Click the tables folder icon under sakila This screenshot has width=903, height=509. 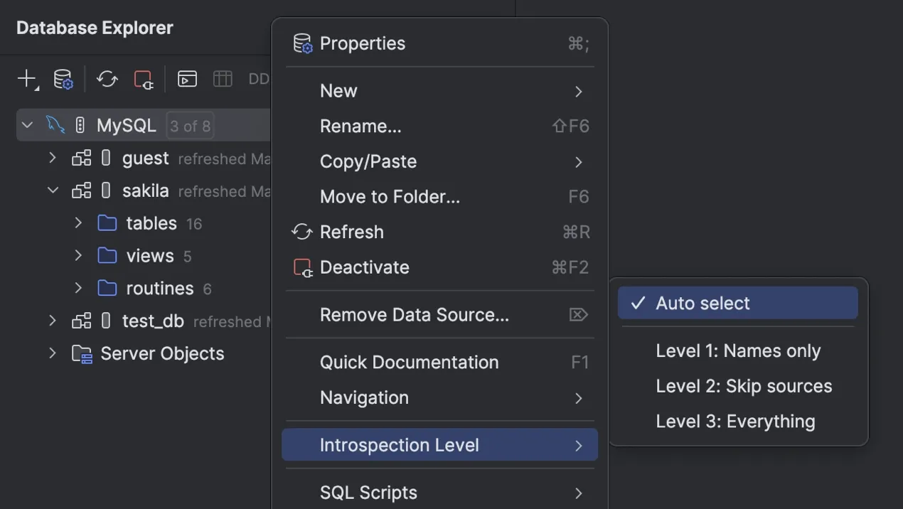(x=107, y=223)
